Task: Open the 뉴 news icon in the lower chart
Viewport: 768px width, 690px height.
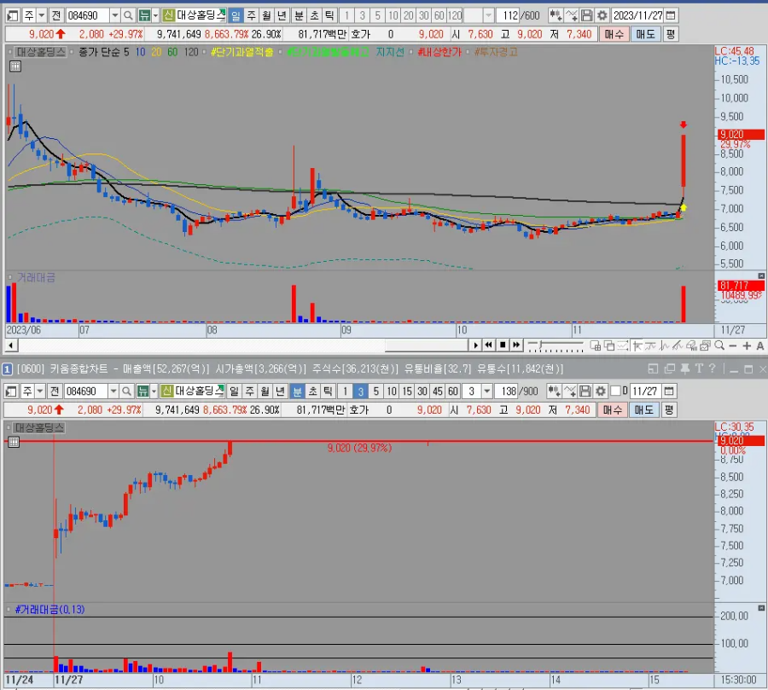Action: 143,391
